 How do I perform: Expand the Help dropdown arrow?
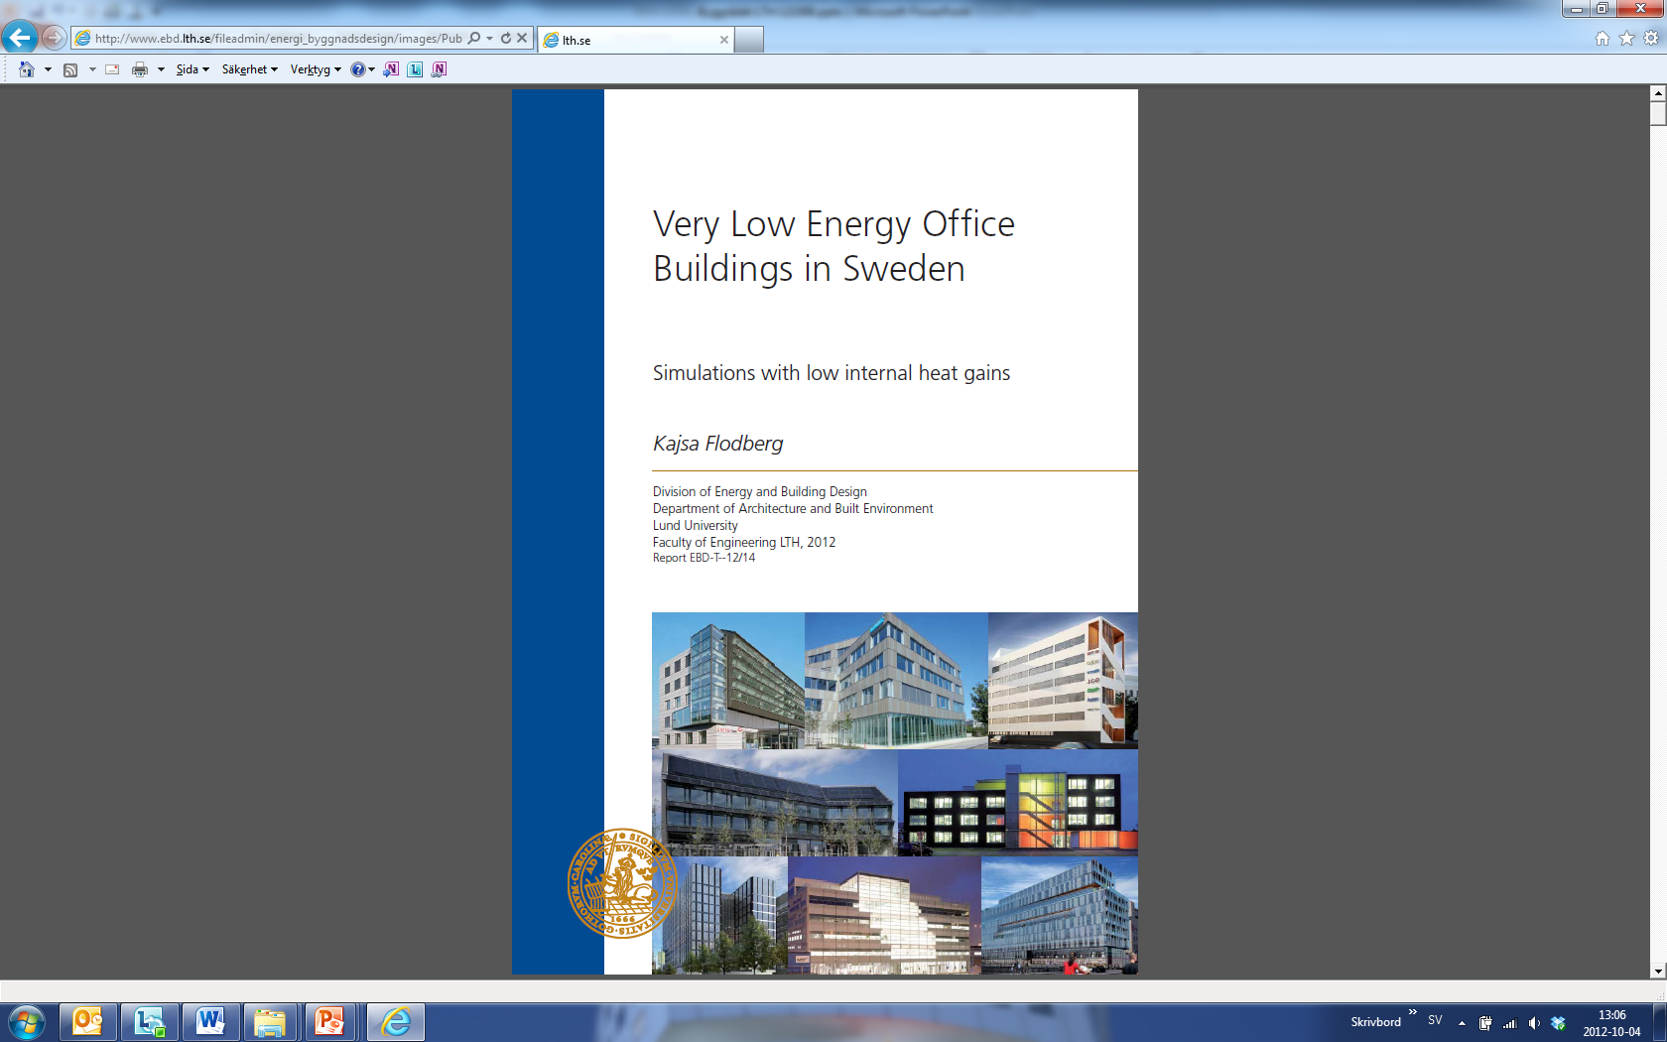click(372, 69)
